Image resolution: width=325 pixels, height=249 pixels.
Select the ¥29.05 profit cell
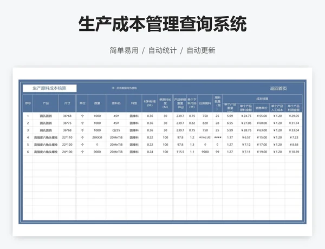(x=294, y=116)
